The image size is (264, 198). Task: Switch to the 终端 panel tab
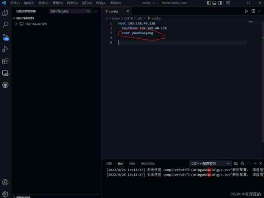132,163
